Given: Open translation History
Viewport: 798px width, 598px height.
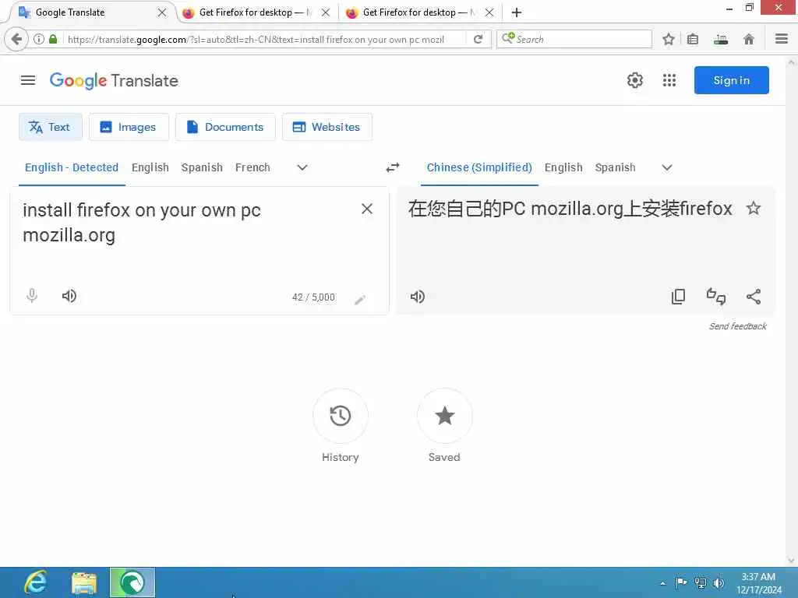Looking at the screenshot, I should pos(340,416).
